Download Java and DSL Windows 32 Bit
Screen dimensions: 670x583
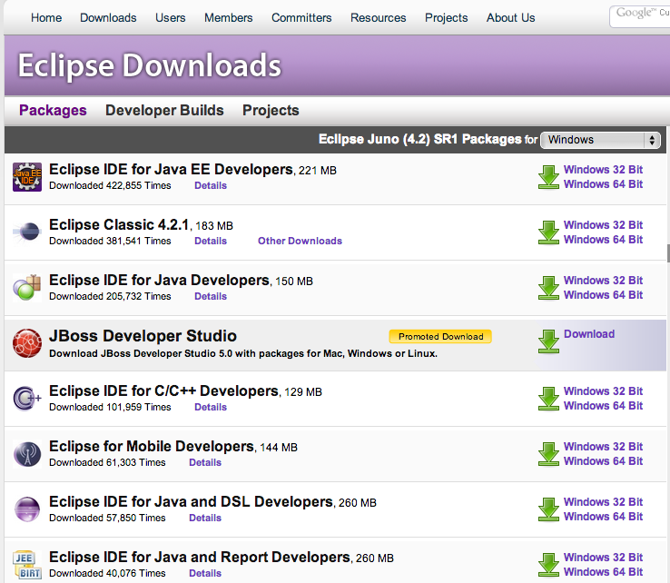click(x=604, y=502)
